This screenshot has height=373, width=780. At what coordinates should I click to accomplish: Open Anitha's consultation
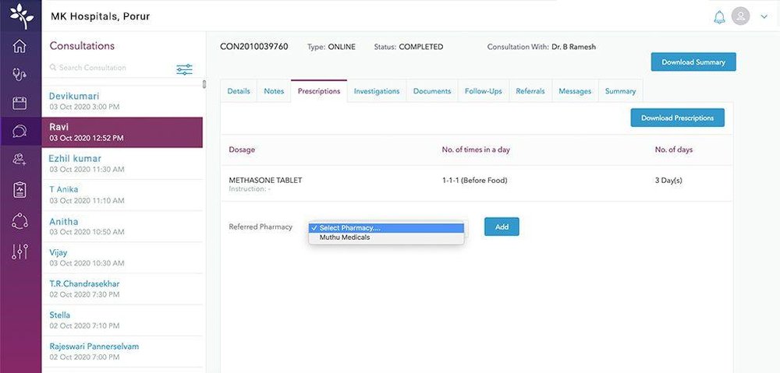pyautogui.click(x=122, y=226)
